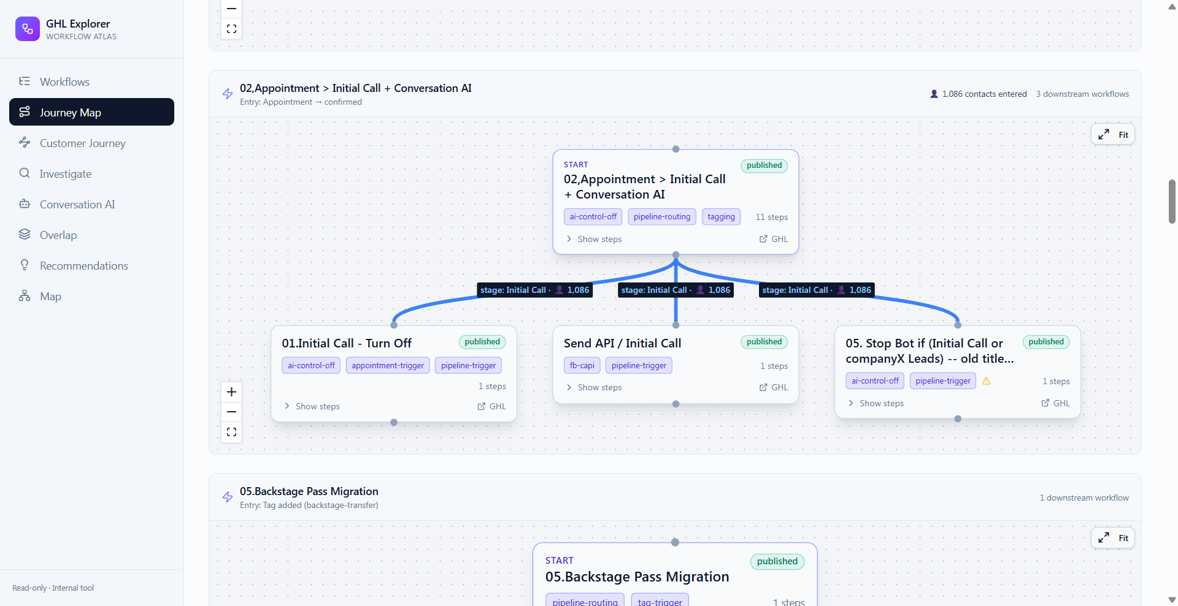
Task: Click lightning icon beside 05.Backstage Pass Migration header
Action: tap(228, 497)
